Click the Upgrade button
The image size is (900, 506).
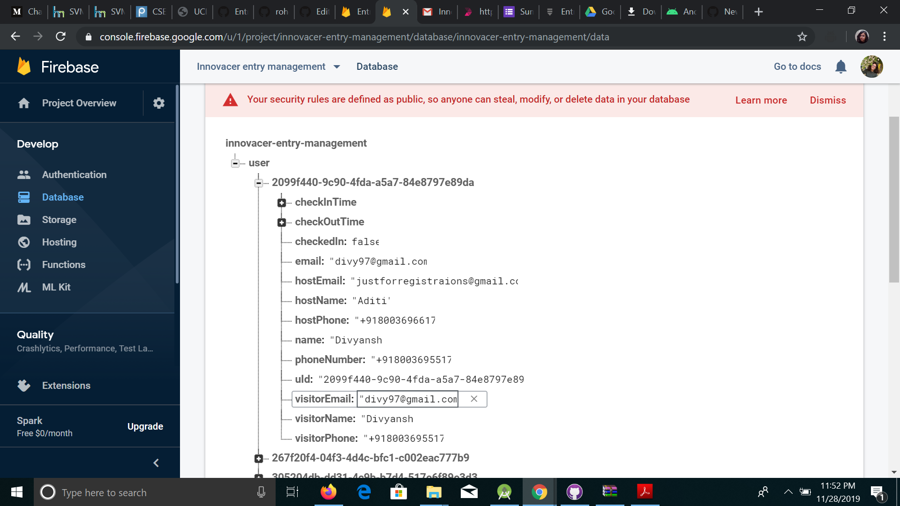[x=145, y=426]
